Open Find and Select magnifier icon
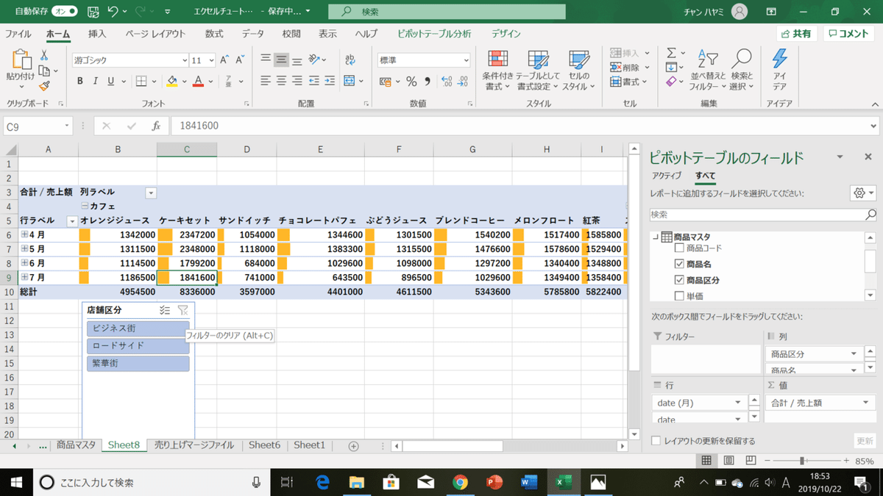Viewport: 883px width, 496px height. [742, 59]
